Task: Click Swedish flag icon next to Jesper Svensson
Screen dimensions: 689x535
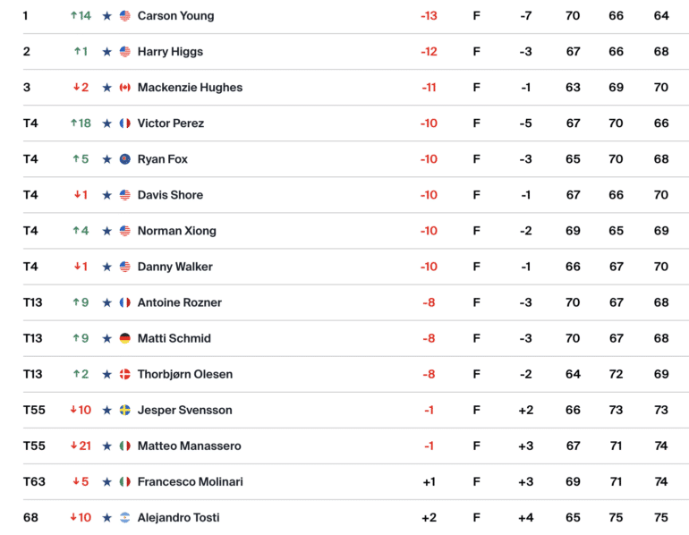Action: pyautogui.click(x=124, y=411)
